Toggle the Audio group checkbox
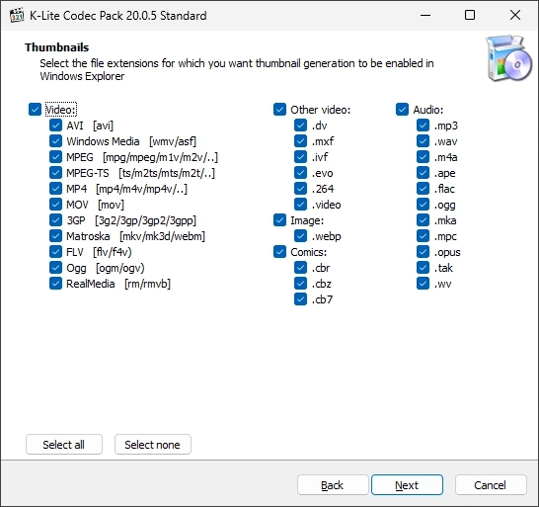This screenshot has width=539, height=507. (x=402, y=110)
